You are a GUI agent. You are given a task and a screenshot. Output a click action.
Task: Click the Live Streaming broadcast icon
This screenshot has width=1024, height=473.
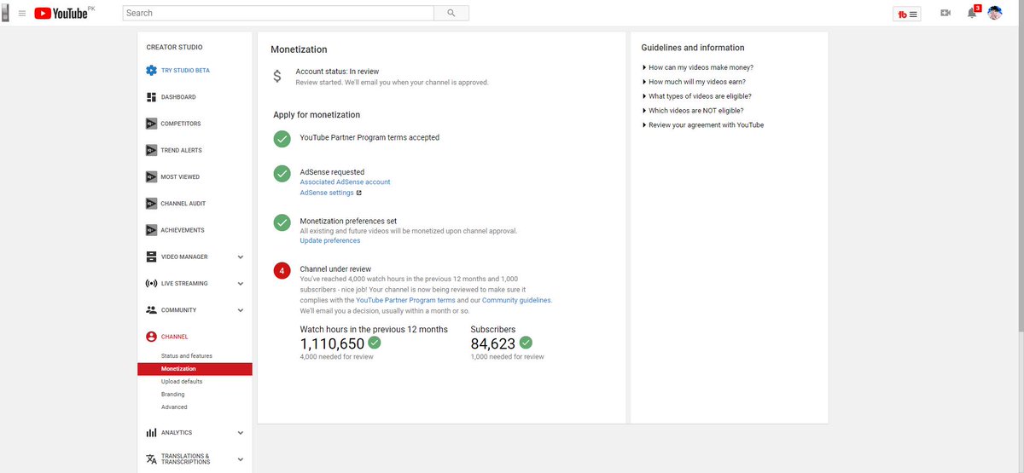coord(151,283)
